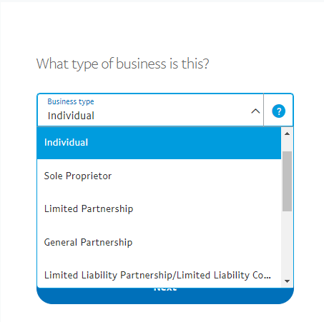Click the blue question mark help icon

278,111
